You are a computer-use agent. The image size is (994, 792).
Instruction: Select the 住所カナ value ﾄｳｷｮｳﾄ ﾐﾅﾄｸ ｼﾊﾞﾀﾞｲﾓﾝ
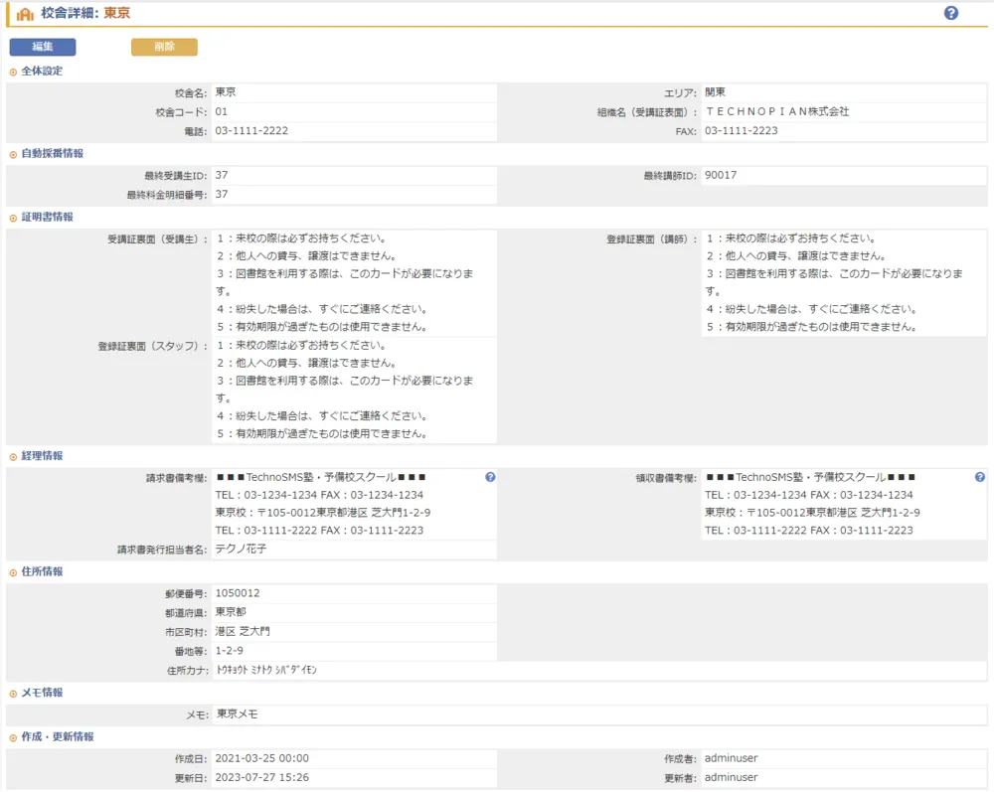pos(266,671)
